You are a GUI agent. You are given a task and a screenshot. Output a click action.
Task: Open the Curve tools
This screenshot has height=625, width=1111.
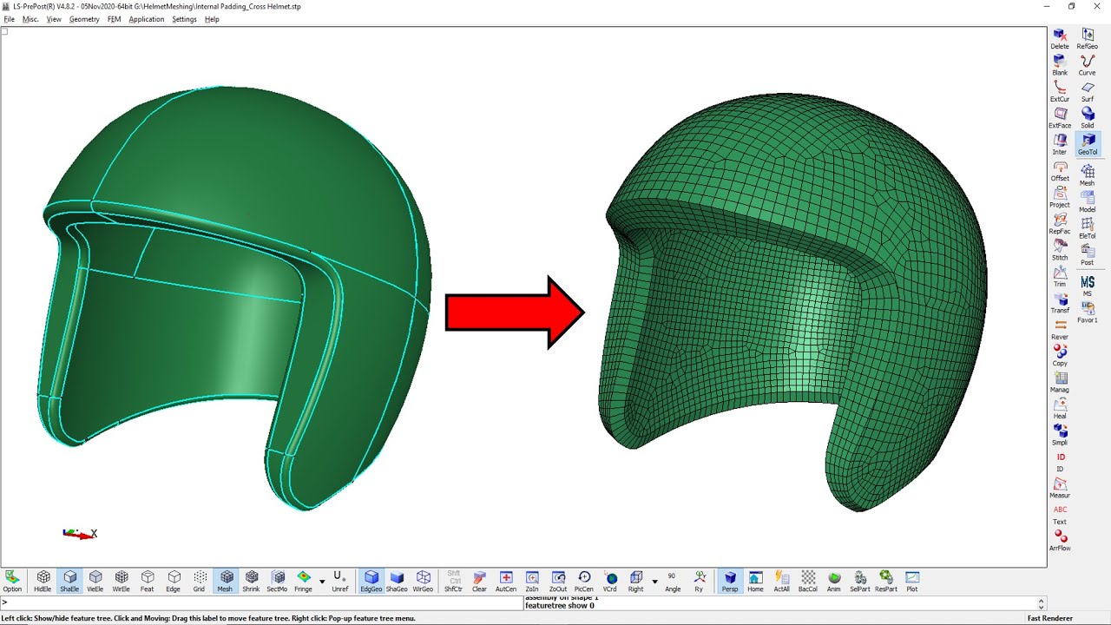click(1088, 65)
